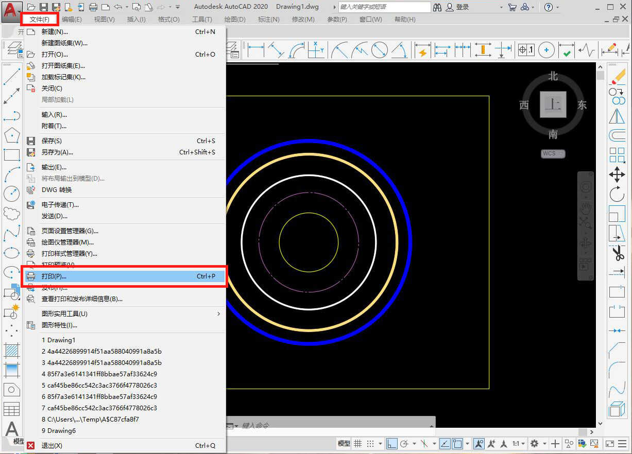The width and height of the screenshot is (632, 454).
Task: Click 另存为(A)... in the File menu
Action: [x=57, y=152]
